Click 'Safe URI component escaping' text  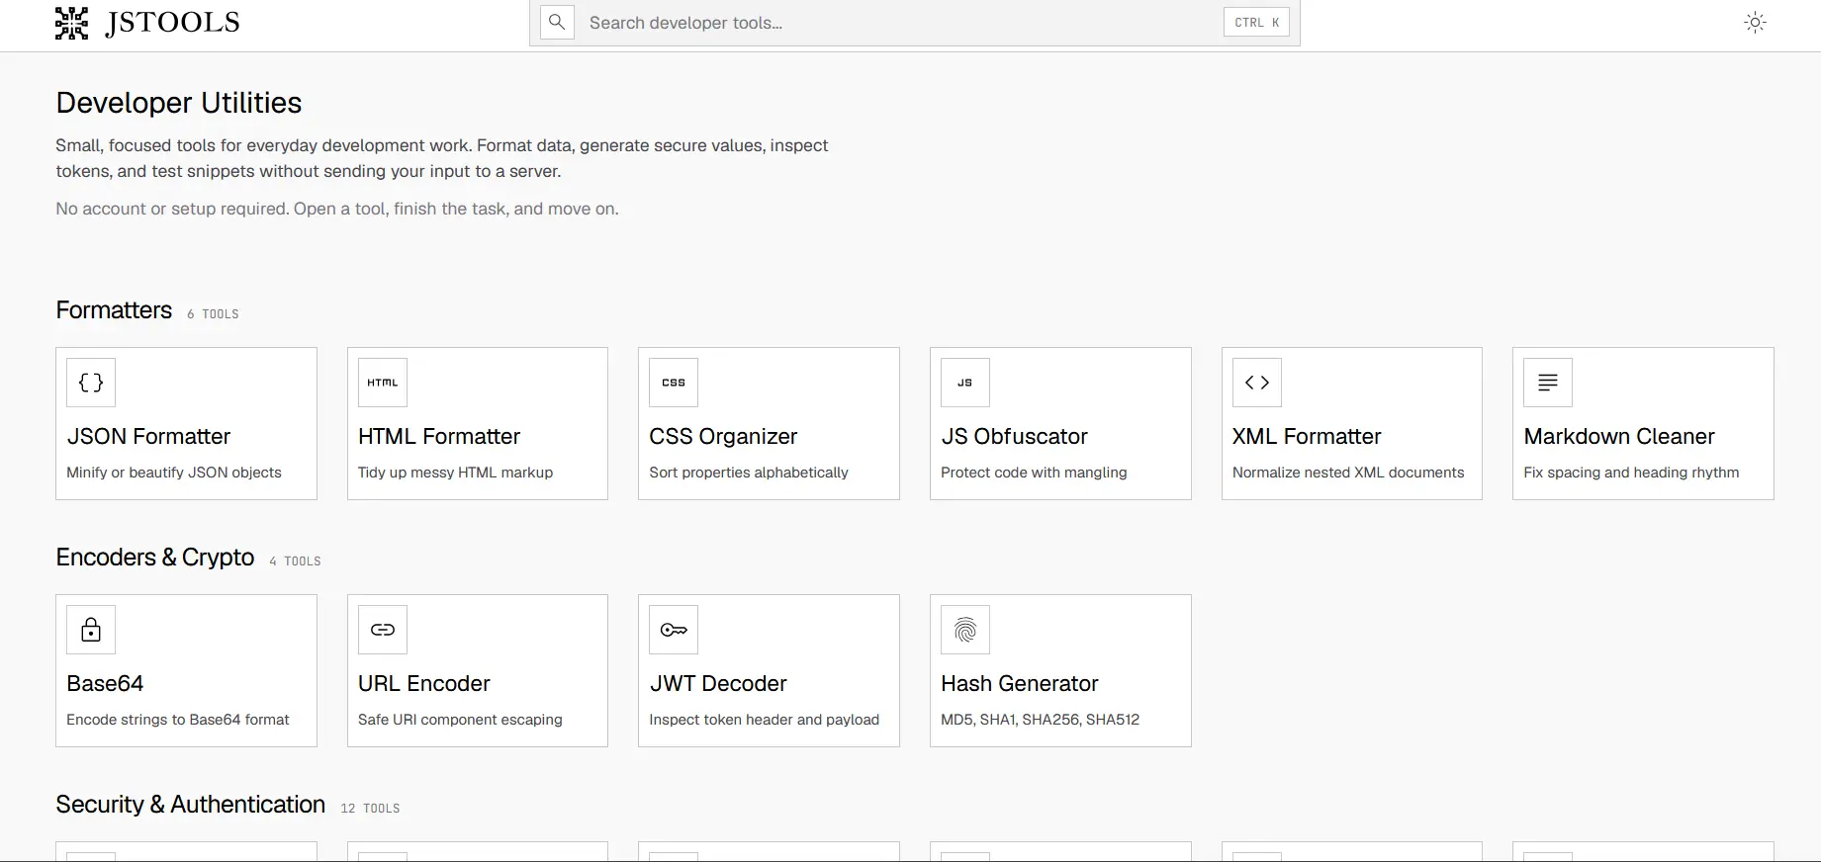[x=460, y=720]
